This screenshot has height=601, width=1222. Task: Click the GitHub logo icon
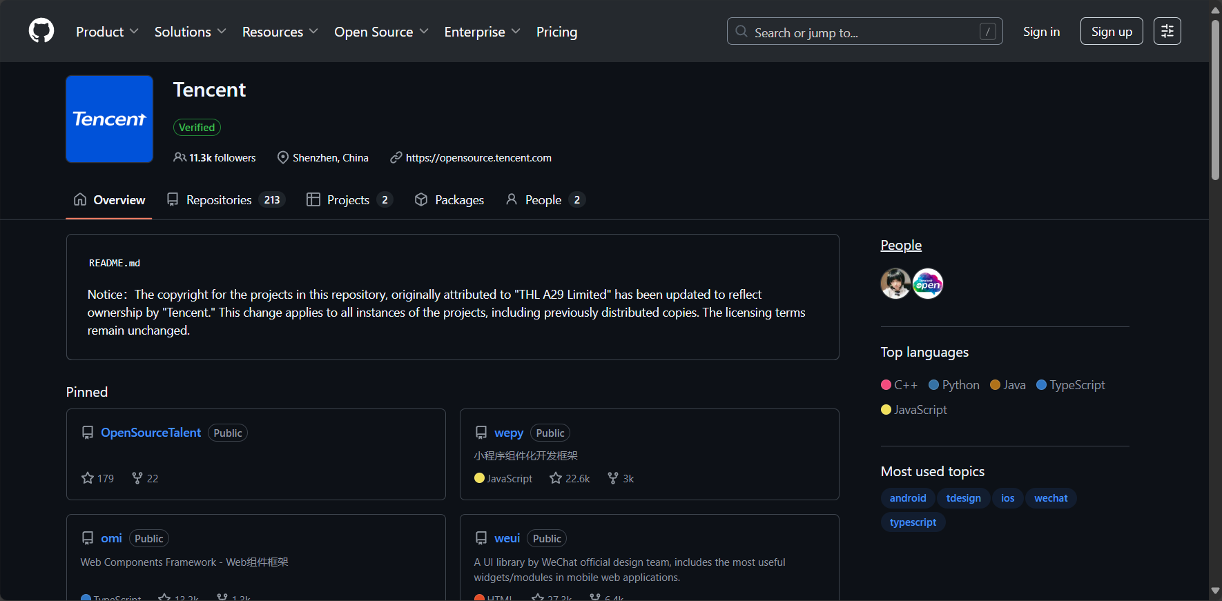[x=41, y=31]
